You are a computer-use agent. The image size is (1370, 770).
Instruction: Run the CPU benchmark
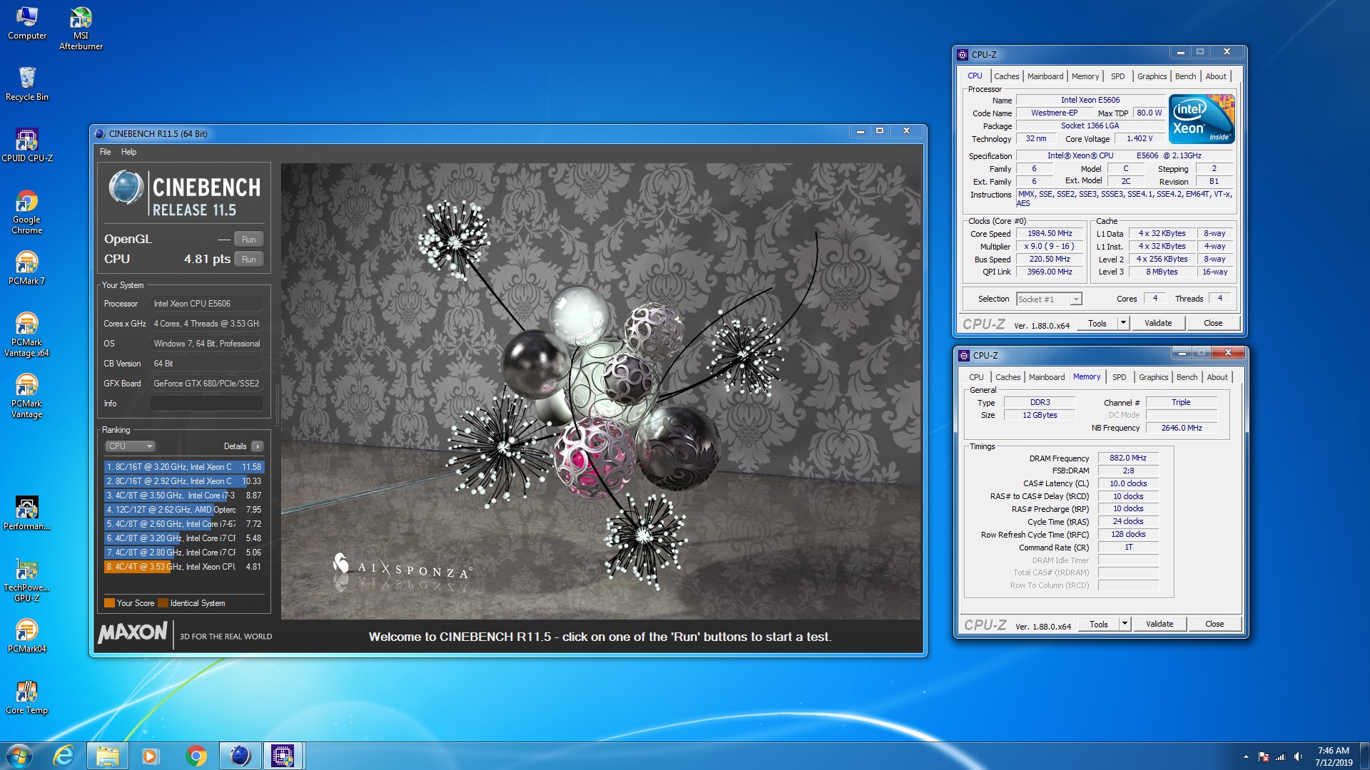click(248, 260)
